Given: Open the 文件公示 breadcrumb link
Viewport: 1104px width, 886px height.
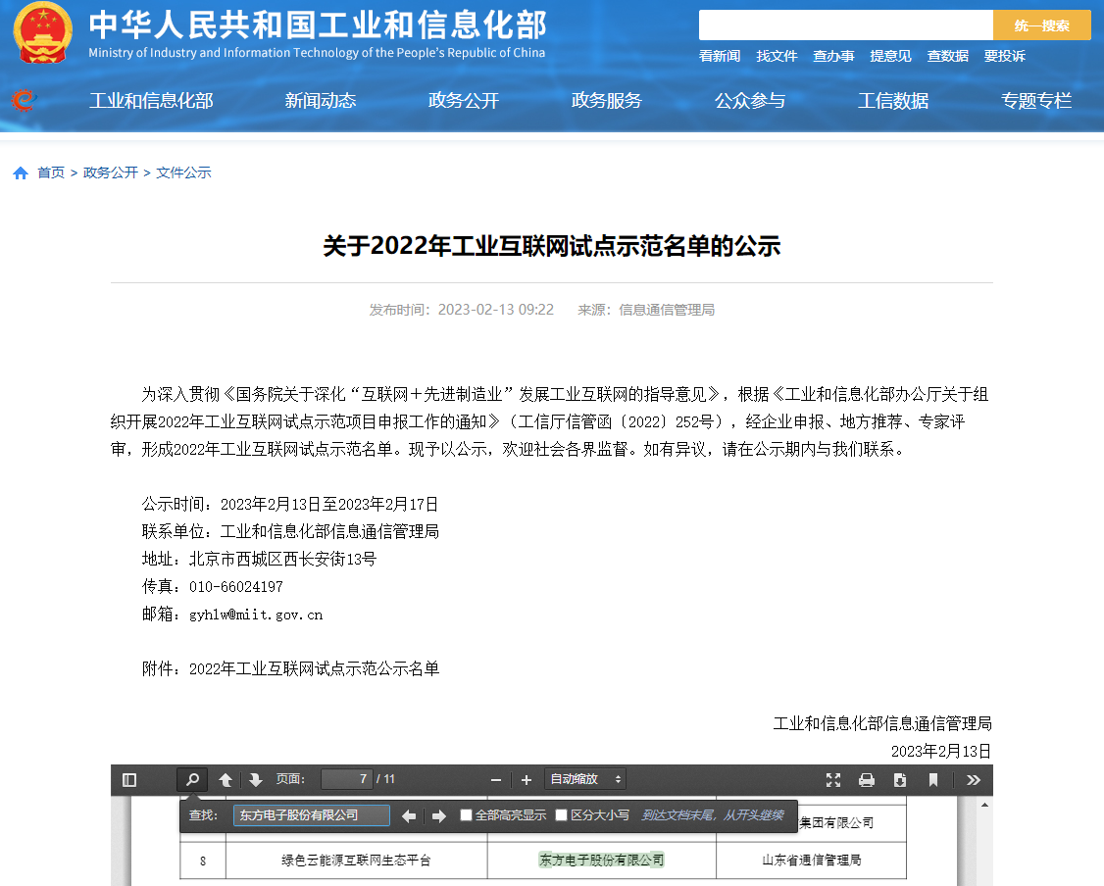Looking at the screenshot, I should [x=185, y=172].
